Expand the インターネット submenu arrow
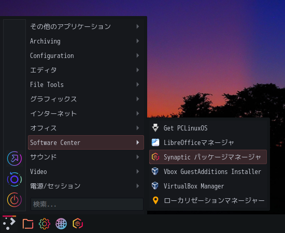The image size is (285, 233). [x=138, y=113]
